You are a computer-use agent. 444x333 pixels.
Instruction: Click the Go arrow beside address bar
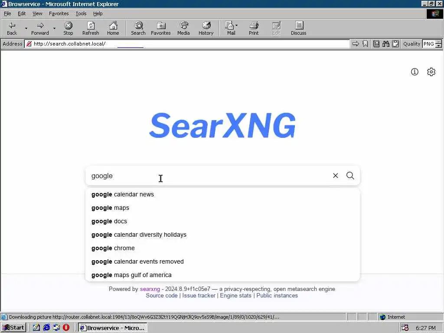pyautogui.click(x=356, y=44)
